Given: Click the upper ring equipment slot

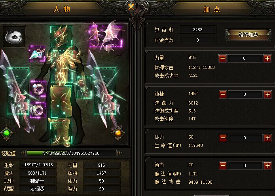Looking at the screenshot, I should pyautogui.click(x=38, y=89).
